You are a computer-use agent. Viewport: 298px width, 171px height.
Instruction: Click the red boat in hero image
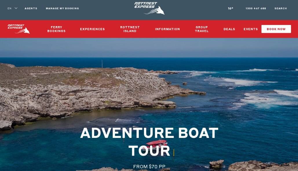[157, 144]
